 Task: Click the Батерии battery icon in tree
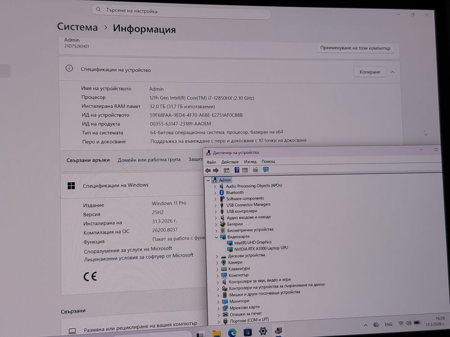click(222, 224)
